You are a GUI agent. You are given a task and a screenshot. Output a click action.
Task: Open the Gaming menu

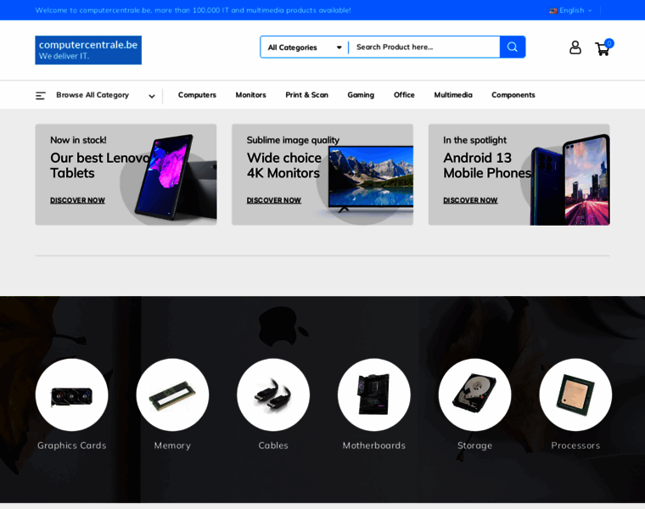point(361,95)
